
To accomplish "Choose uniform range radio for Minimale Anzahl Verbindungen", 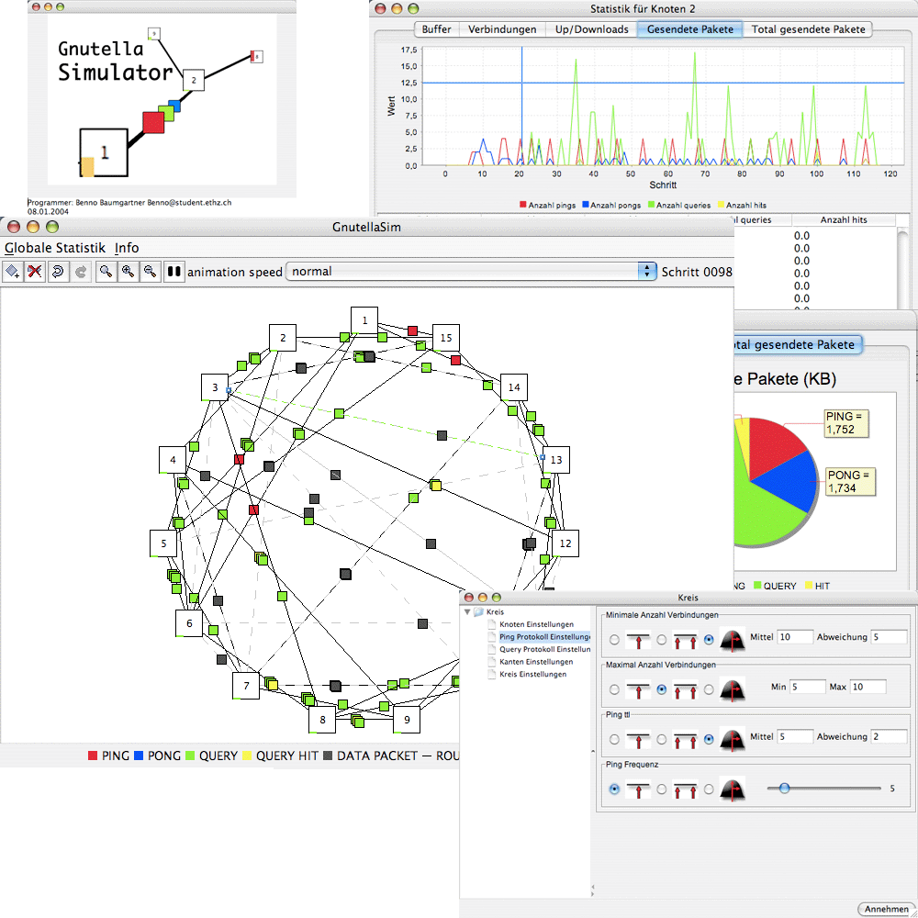I will pos(661,639).
